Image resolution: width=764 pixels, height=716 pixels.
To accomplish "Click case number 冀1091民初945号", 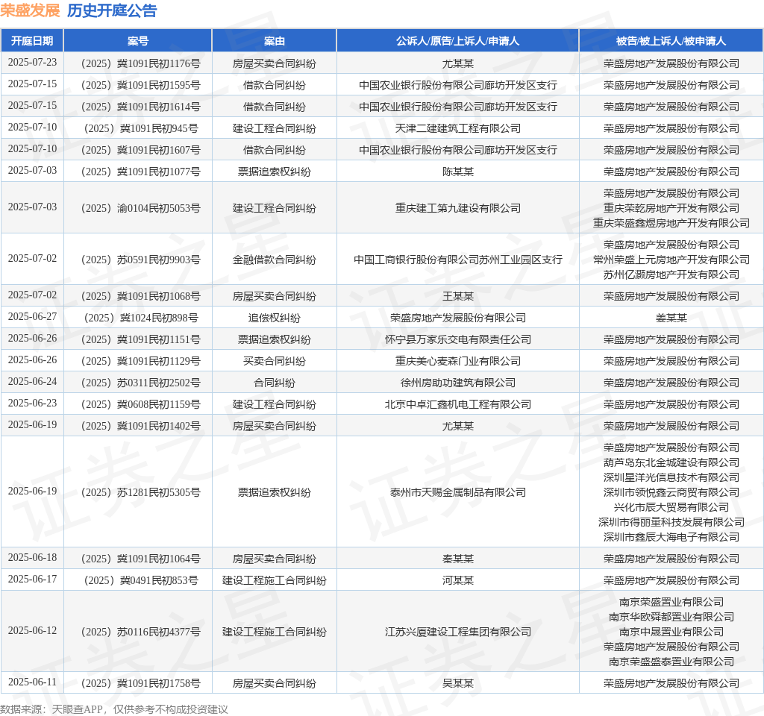I will coord(159,128).
